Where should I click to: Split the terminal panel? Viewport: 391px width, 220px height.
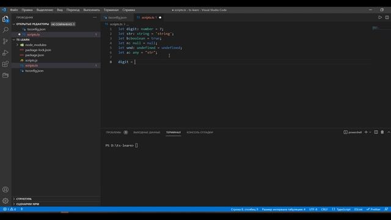[x=376, y=132]
